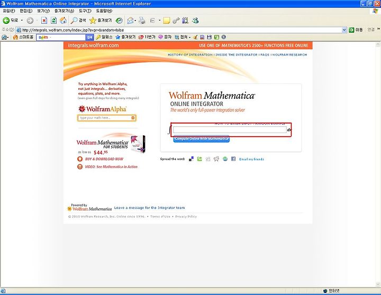Open the blue star 즐겨찾기 on the Daum toolbar

click(x=125, y=37)
